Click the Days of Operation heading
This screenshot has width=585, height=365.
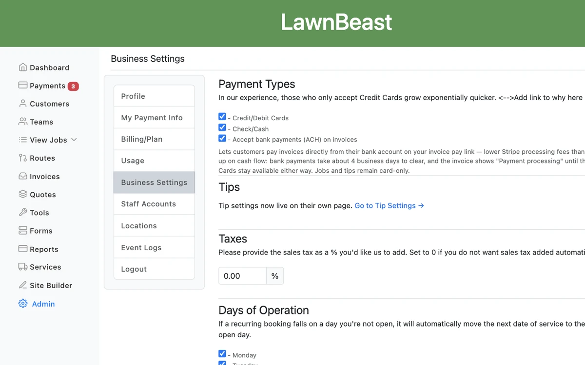(264, 310)
